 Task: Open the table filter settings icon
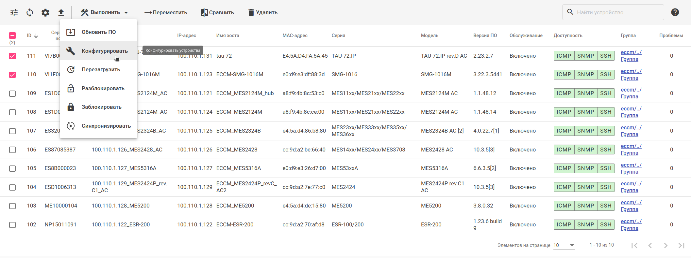pyautogui.click(x=14, y=13)
